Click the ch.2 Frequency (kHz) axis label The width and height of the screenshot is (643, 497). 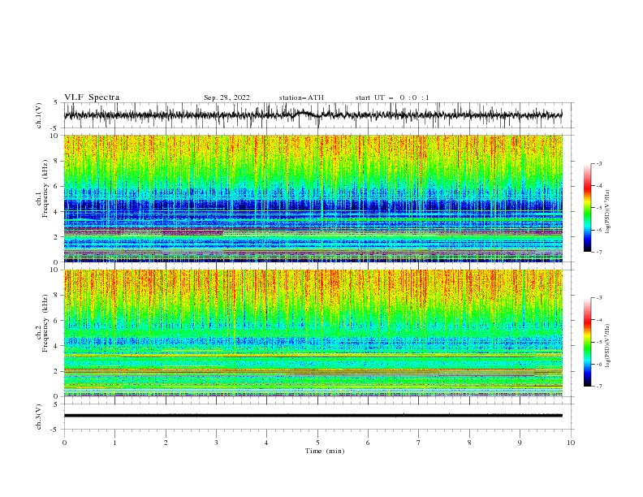click(42, 322)
